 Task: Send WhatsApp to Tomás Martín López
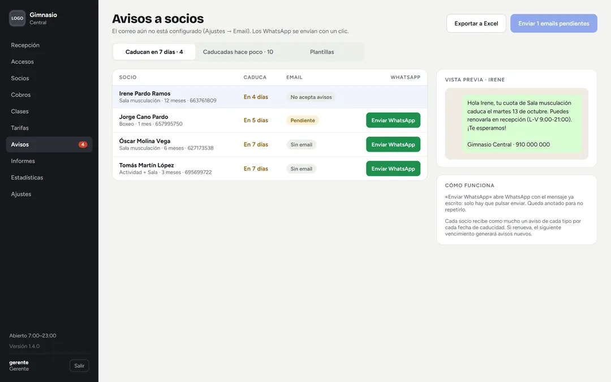(393, 169)
